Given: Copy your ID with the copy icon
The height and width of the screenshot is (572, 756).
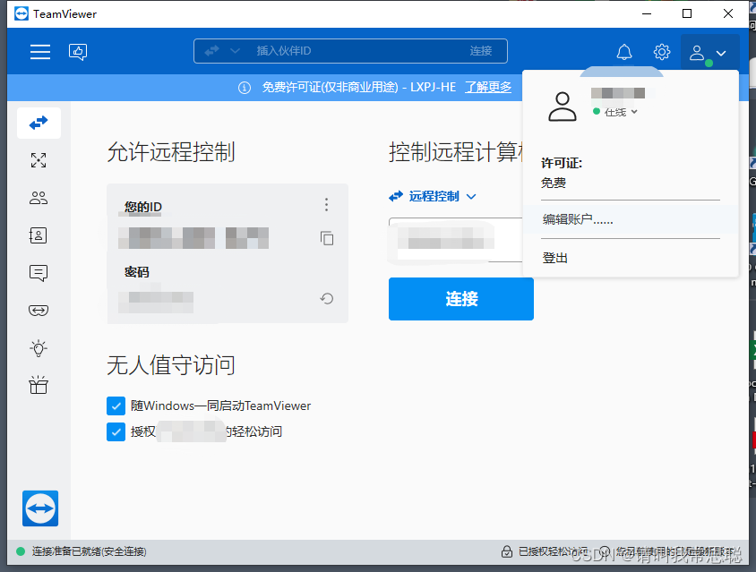Looking at the screenshot, I should point(327,238).
